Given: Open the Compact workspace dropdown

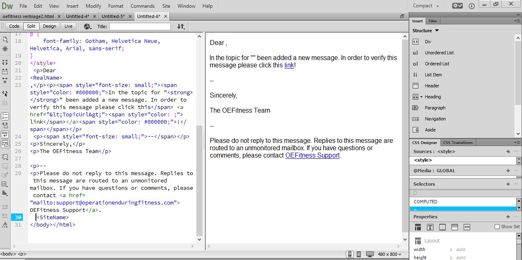Looking at the screenshot, I should pyautogui.click(x=426, y=6).
